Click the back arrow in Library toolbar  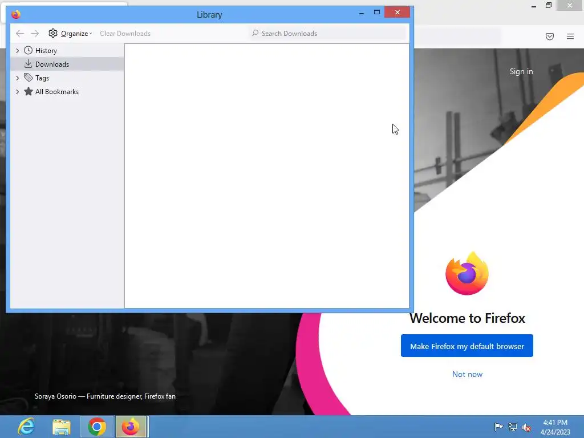coord(20,34)
